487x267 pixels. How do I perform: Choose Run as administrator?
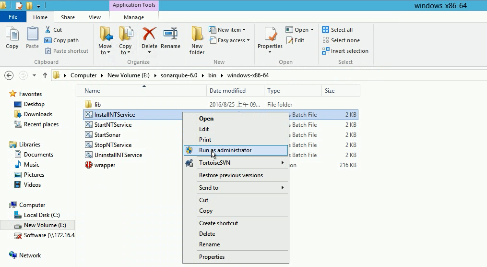[x=236, y=150]
